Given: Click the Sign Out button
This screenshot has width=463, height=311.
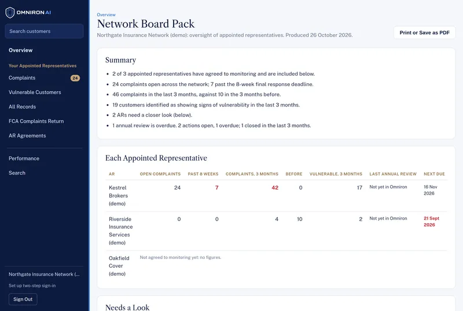Looking at the screenshot, I should tap(23, 299).
